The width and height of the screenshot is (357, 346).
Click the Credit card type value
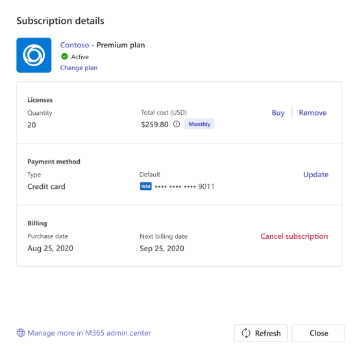(46, 187)
